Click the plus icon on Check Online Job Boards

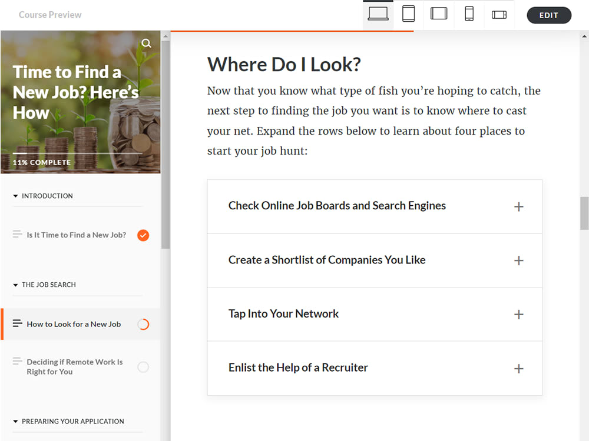[x=519, y=206]
